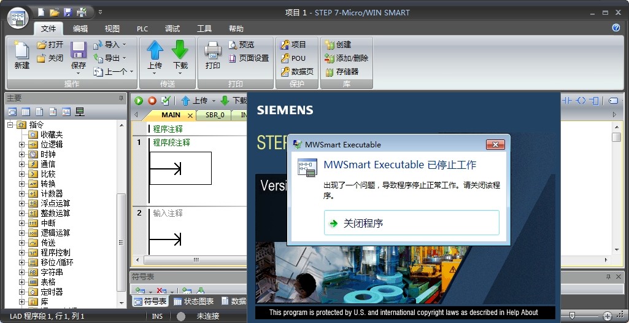Switch to the PLC ribbon tab
The image size is (629, 323).
142,29
